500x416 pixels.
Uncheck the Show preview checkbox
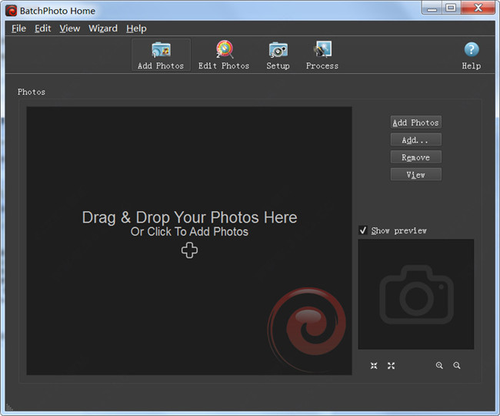point(363,230)
